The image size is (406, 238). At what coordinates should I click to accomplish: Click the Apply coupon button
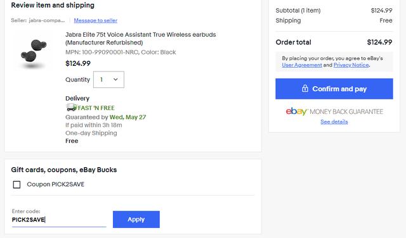pos(136,220)
